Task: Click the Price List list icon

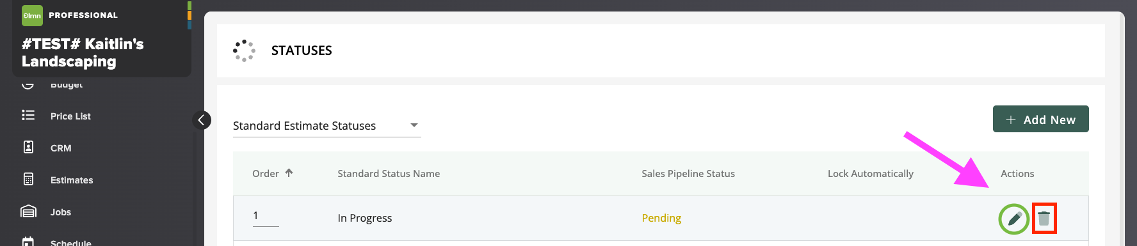Action: 28,115
